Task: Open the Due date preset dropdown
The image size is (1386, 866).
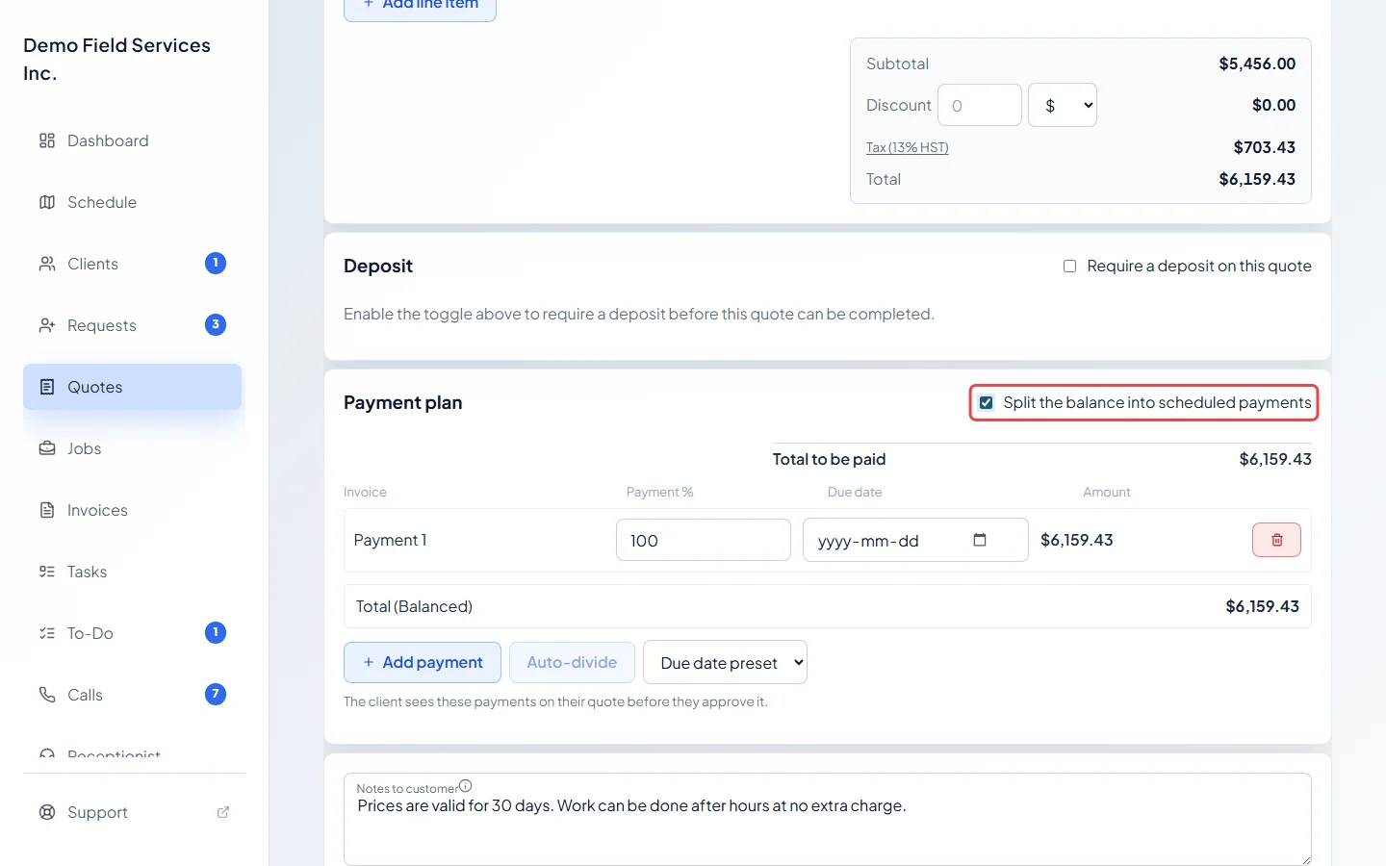Action: click(725, 662)
